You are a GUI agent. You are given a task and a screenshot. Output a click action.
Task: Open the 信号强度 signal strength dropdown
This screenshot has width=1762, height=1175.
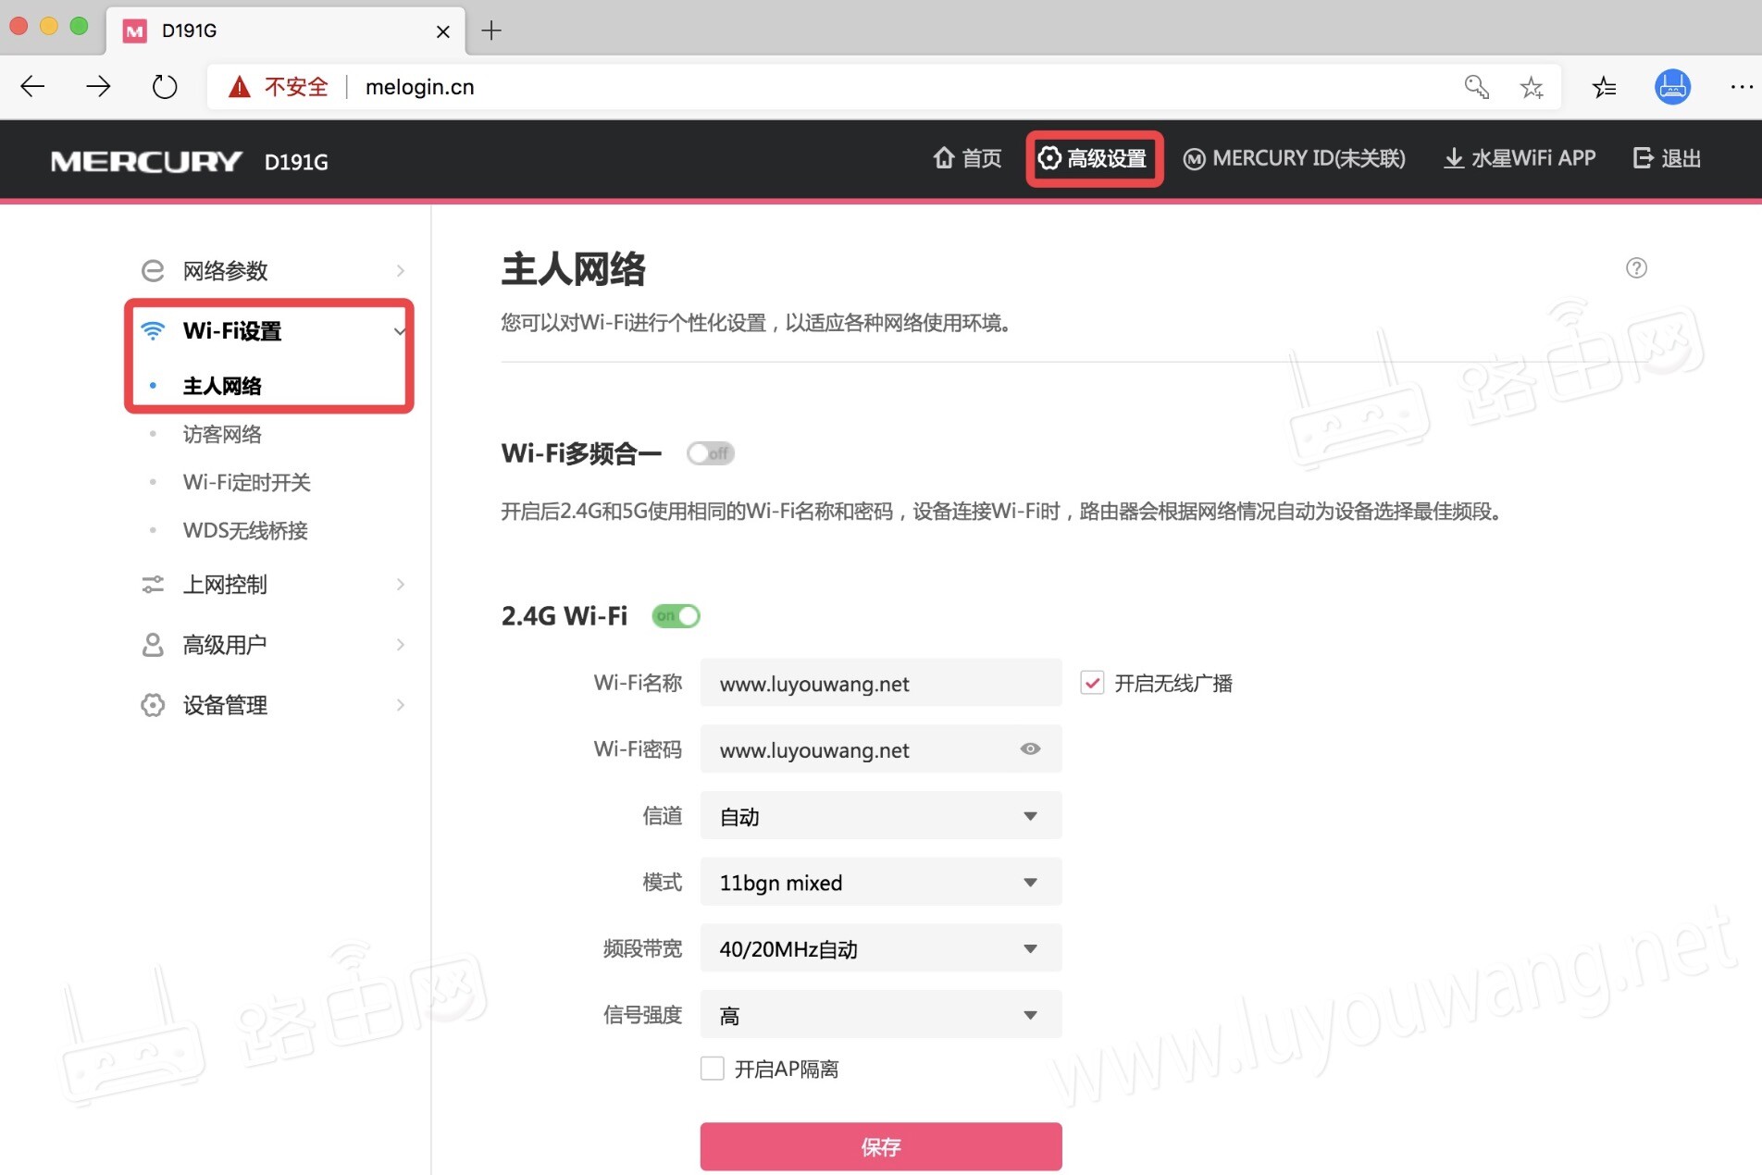(x=881, y=1016)
